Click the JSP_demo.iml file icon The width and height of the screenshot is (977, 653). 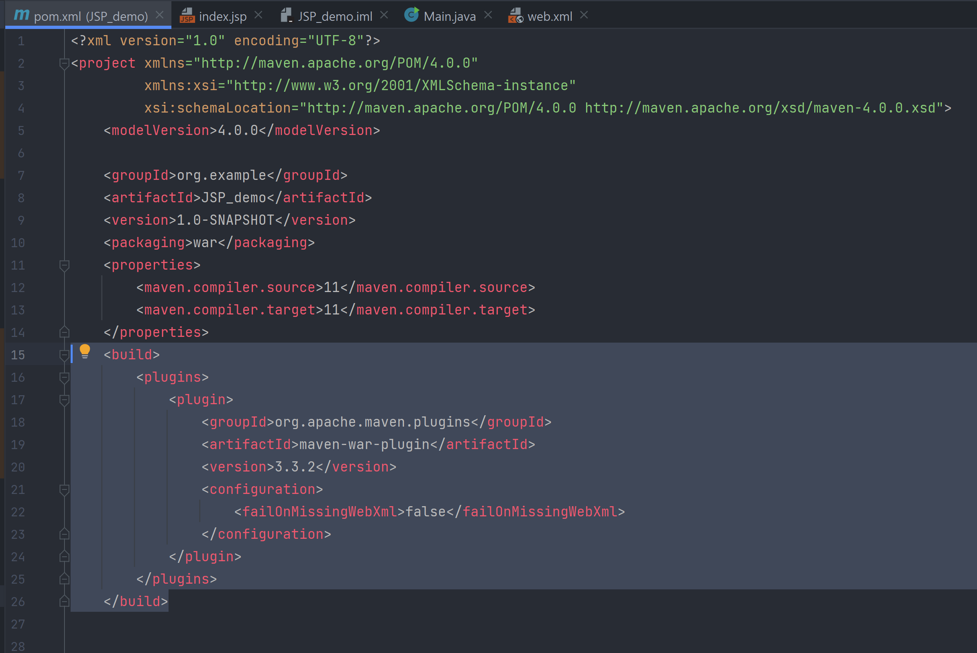tap(286, 15)
